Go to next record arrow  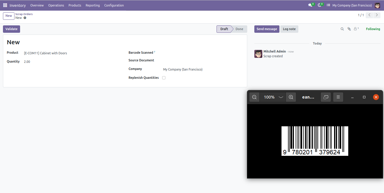[x=377, y=15]
